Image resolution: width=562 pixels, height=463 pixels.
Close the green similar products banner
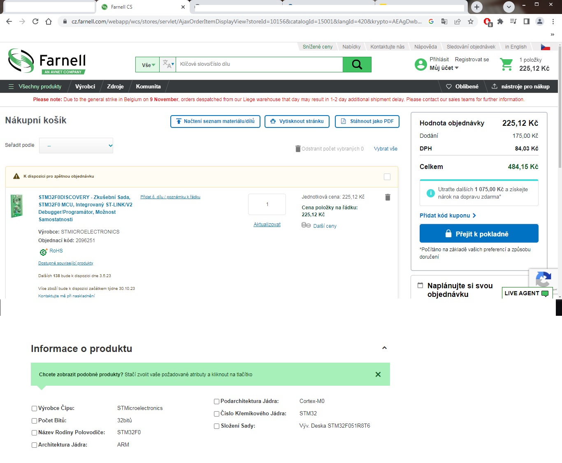click(x=378, y=374)
